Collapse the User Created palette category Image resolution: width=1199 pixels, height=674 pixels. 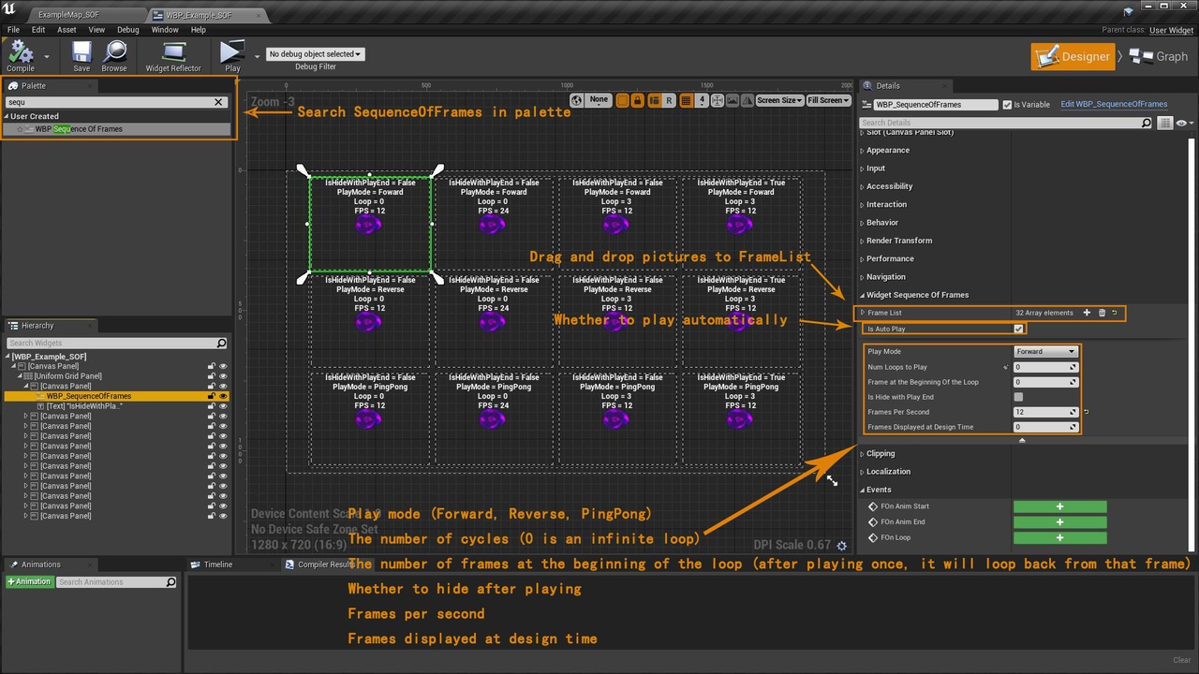6,117
